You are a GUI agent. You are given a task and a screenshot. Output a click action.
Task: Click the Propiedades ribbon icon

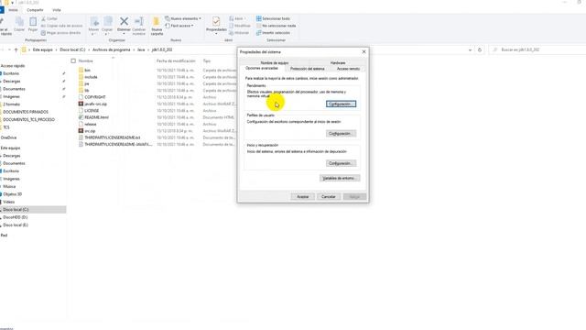[x=216, y=25]
